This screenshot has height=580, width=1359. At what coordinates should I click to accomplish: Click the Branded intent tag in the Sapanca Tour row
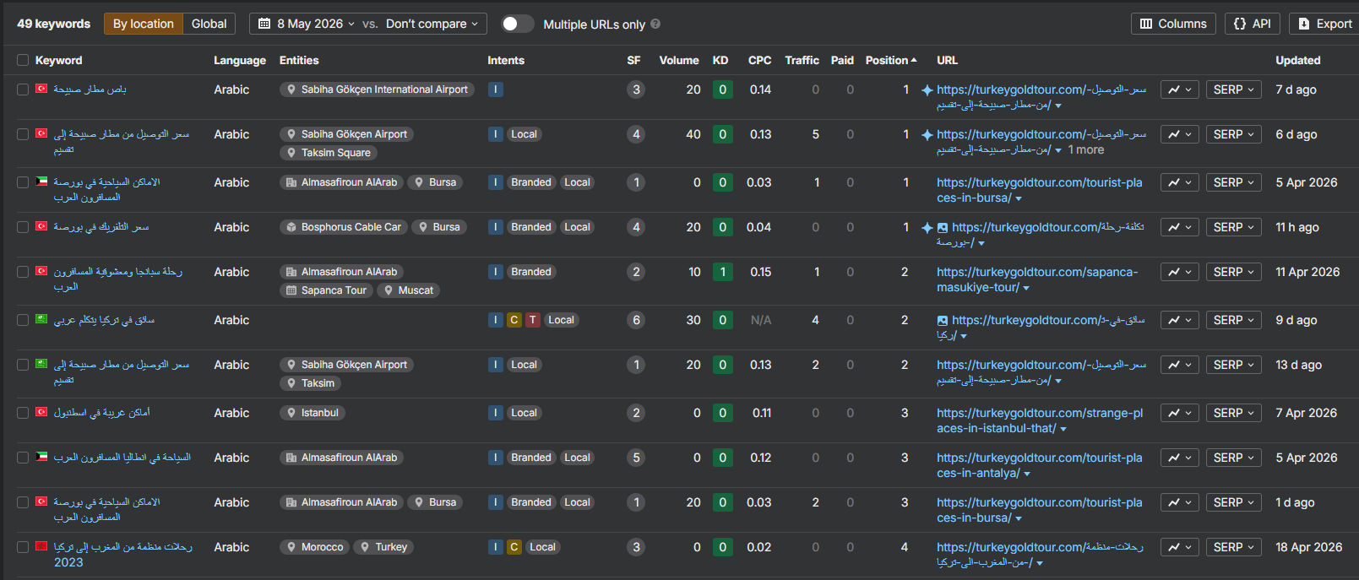coord(530,272)
